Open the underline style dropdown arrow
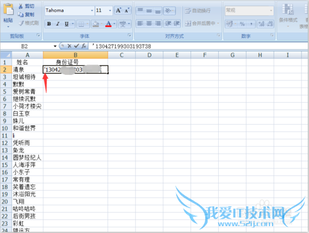The image size is (309, 233). tap(73, 24)
